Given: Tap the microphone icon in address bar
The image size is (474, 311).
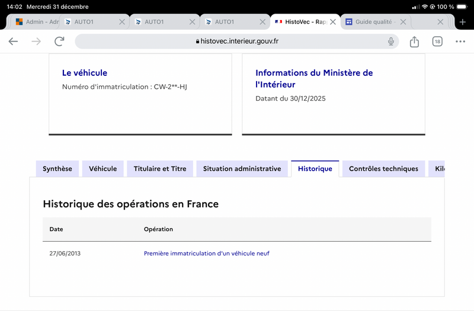Looking at the screenshot, I should pyautogui.click(x=391, y=41).
